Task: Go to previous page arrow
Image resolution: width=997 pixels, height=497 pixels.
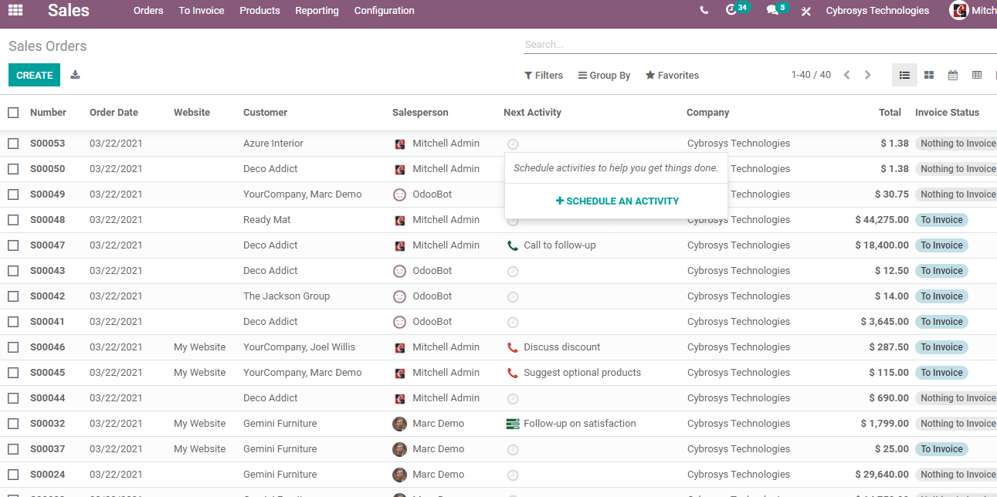Action: (847, 75)
